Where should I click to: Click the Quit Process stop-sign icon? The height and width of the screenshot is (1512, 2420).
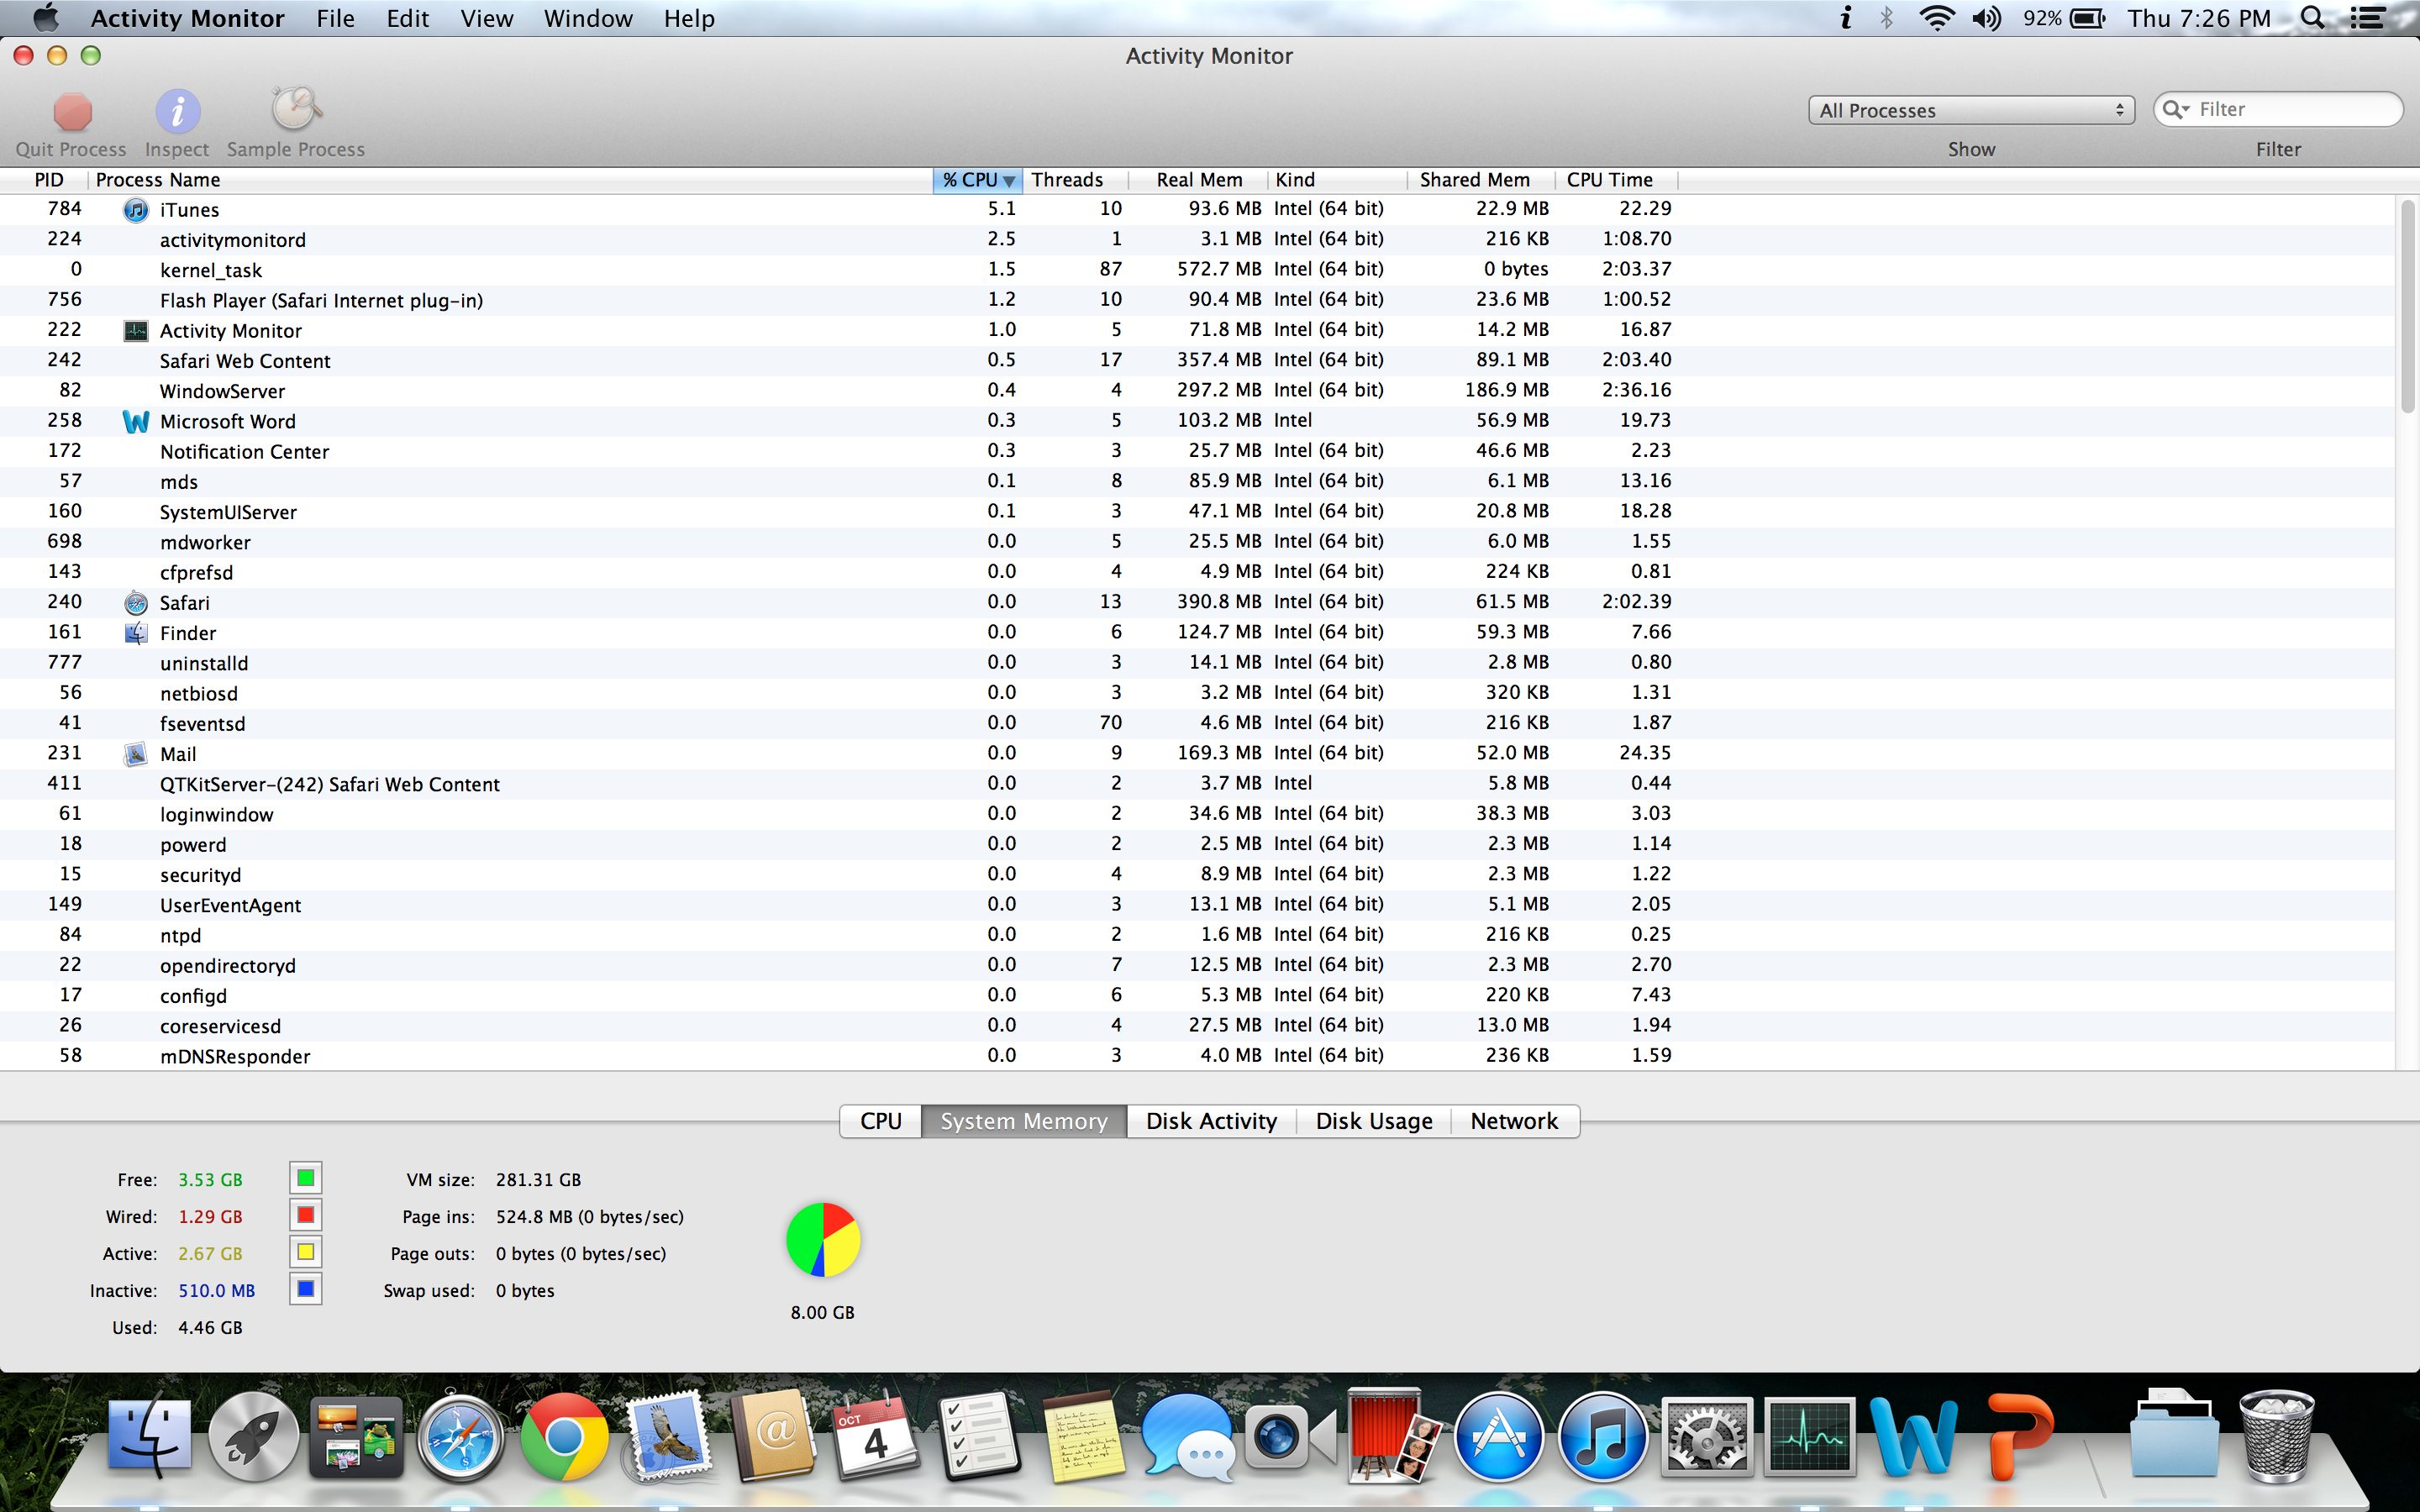[72, 111]
